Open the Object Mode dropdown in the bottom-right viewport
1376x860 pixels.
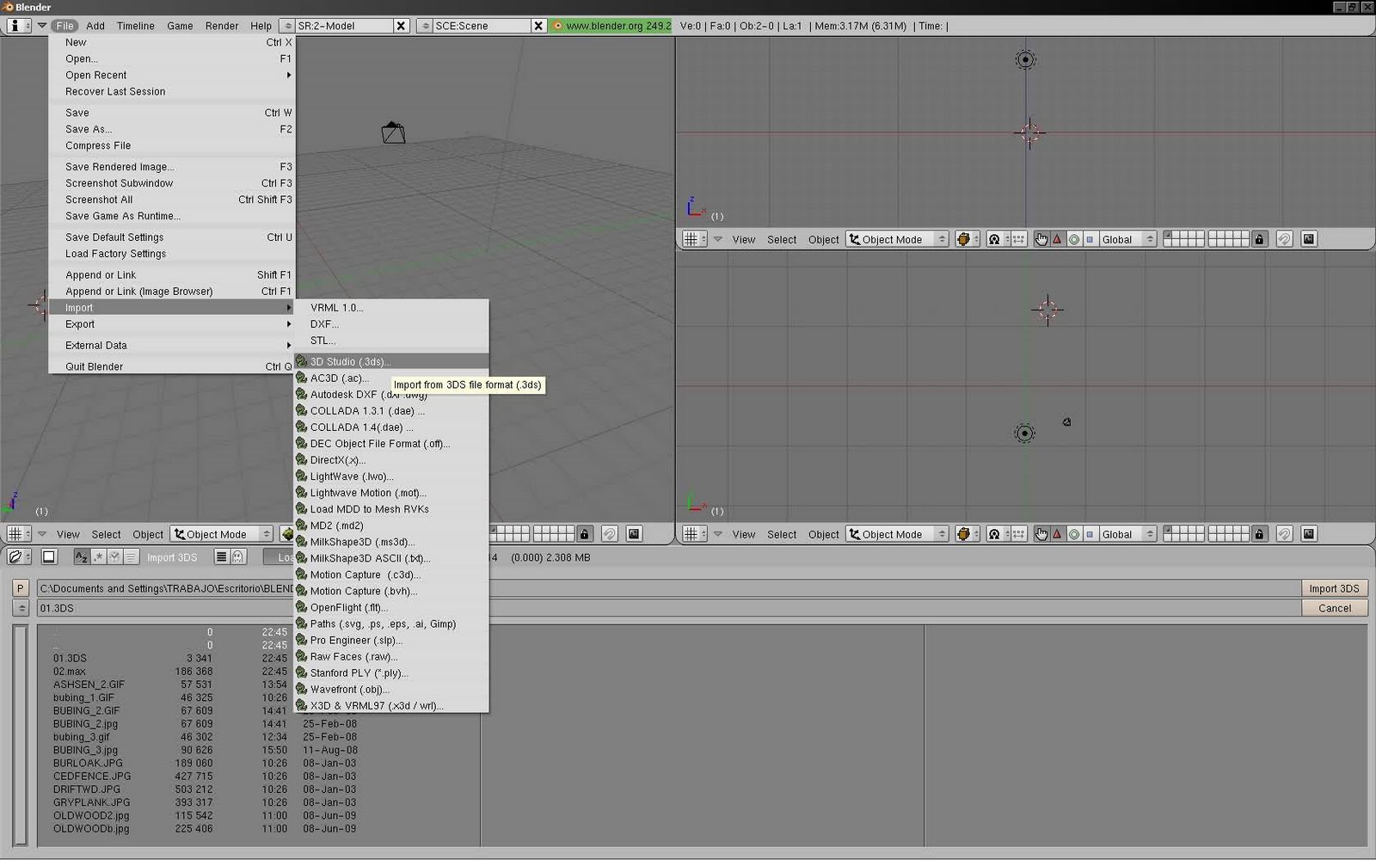click(x=897, y=535)
